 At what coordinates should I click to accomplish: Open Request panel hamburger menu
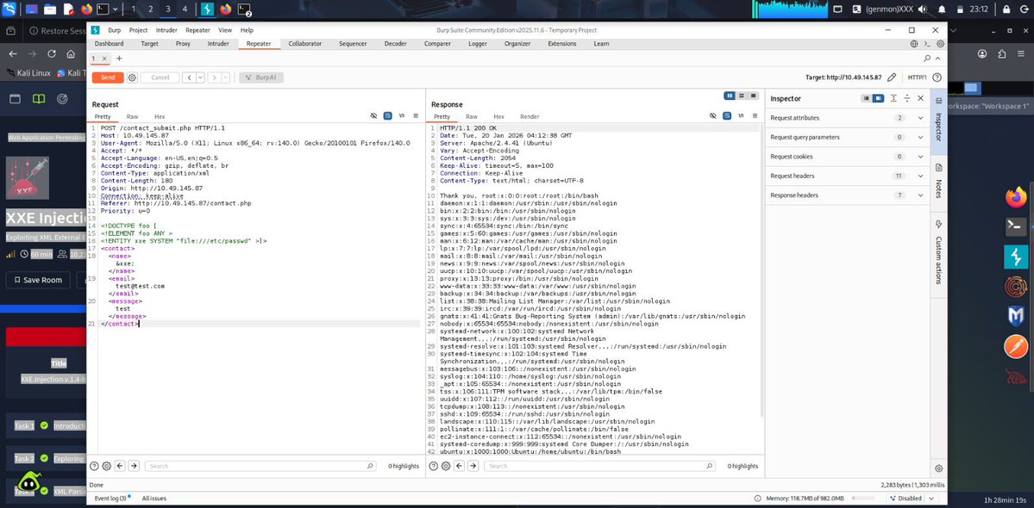(416, 116)
